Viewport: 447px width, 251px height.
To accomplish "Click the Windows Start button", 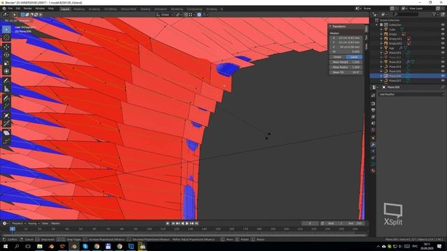I will click(6, 246).
